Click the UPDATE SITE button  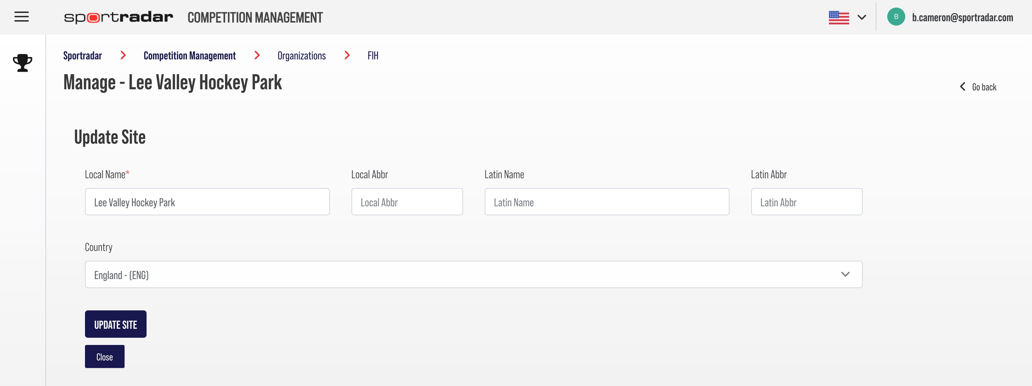coord(116,324)
